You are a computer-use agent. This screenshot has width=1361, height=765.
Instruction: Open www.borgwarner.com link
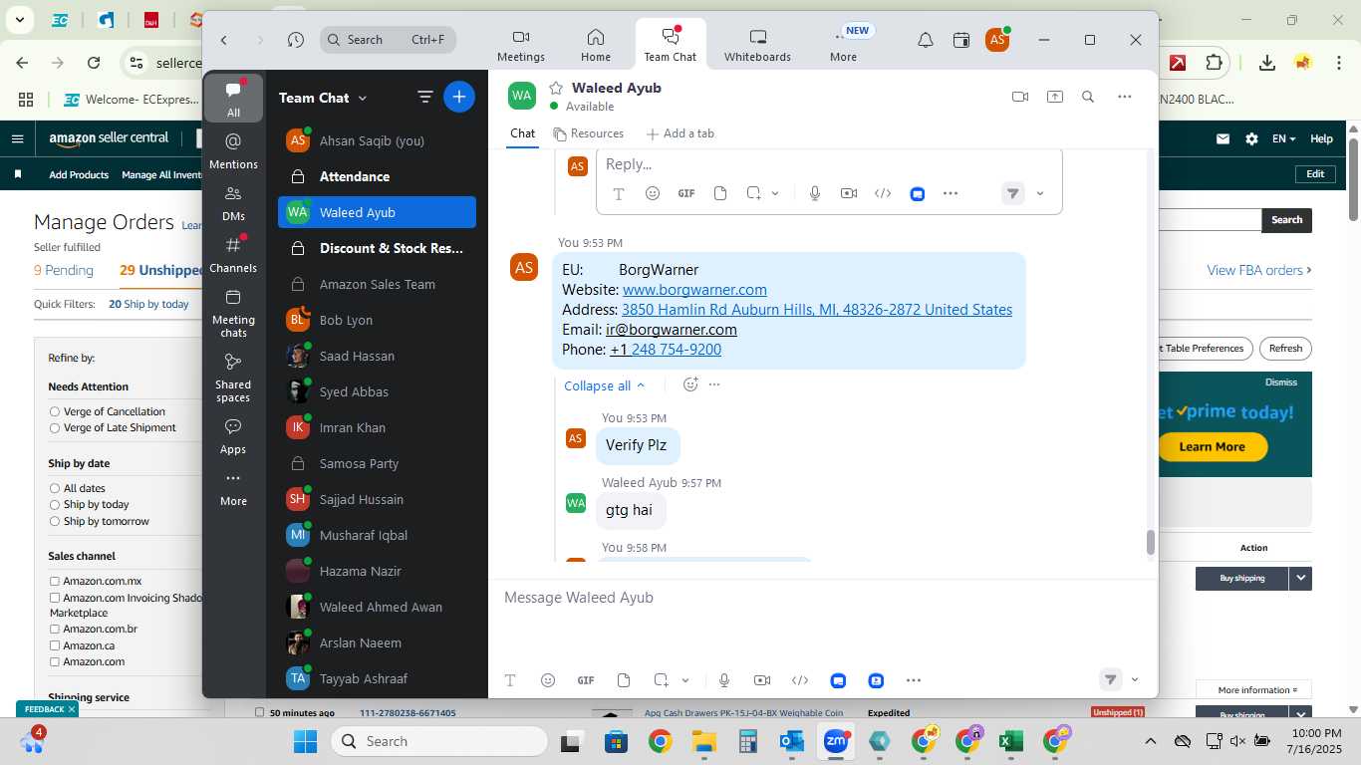694,290
